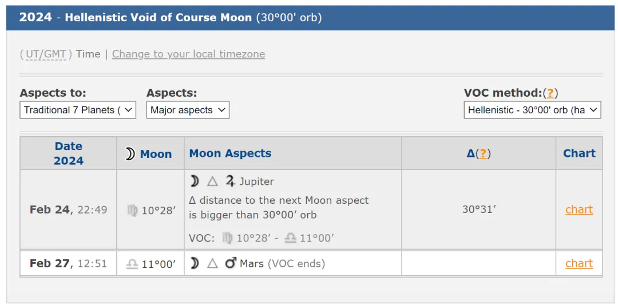The width and height of the screenshot is (618, 308).
Task: Open the Major aspects dropdown
Action: coord(188,110)
